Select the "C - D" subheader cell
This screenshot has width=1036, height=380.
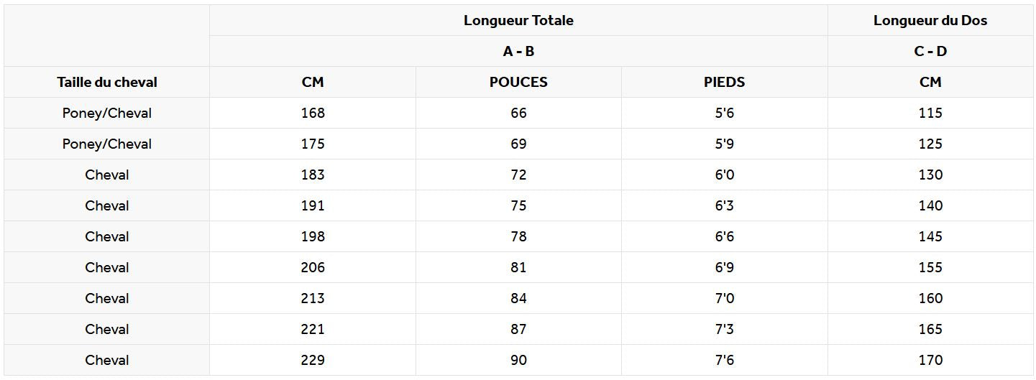(930, 51)
